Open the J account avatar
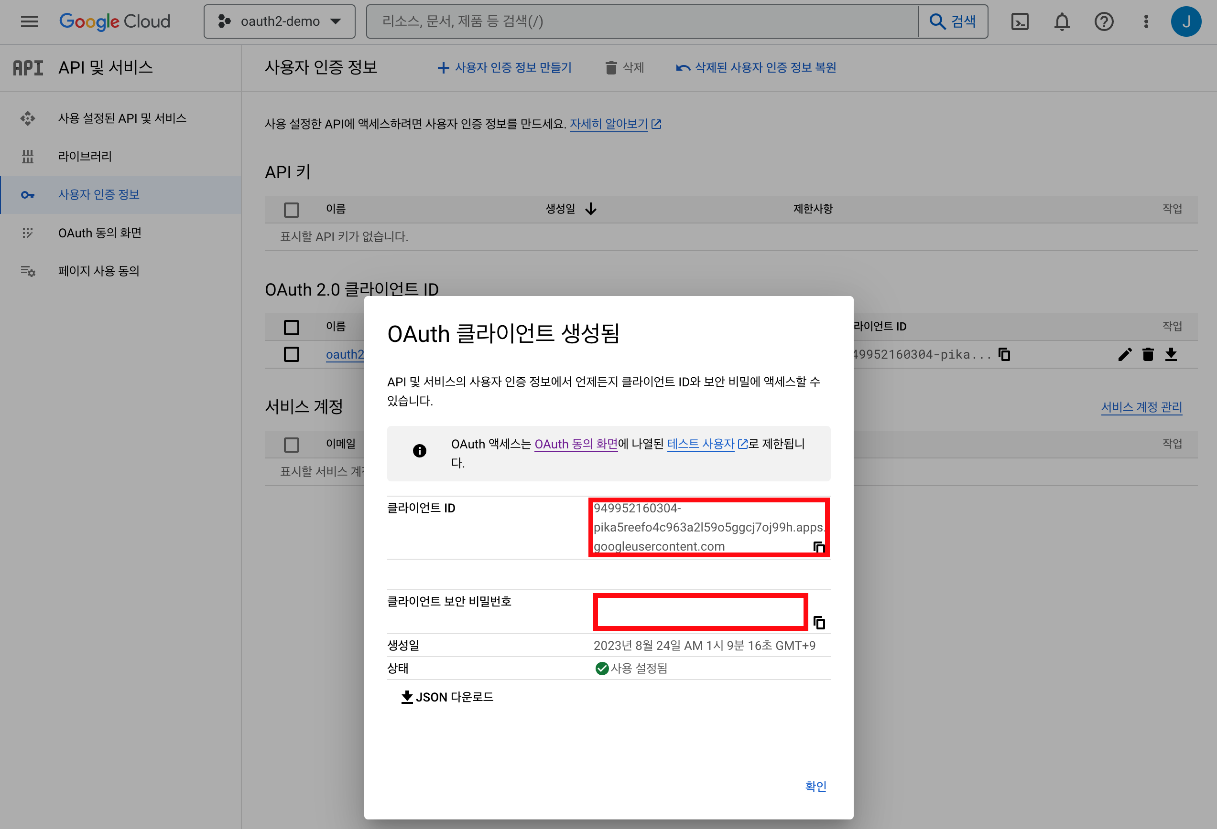The image size is (1217, 829). pos(1186,21)
